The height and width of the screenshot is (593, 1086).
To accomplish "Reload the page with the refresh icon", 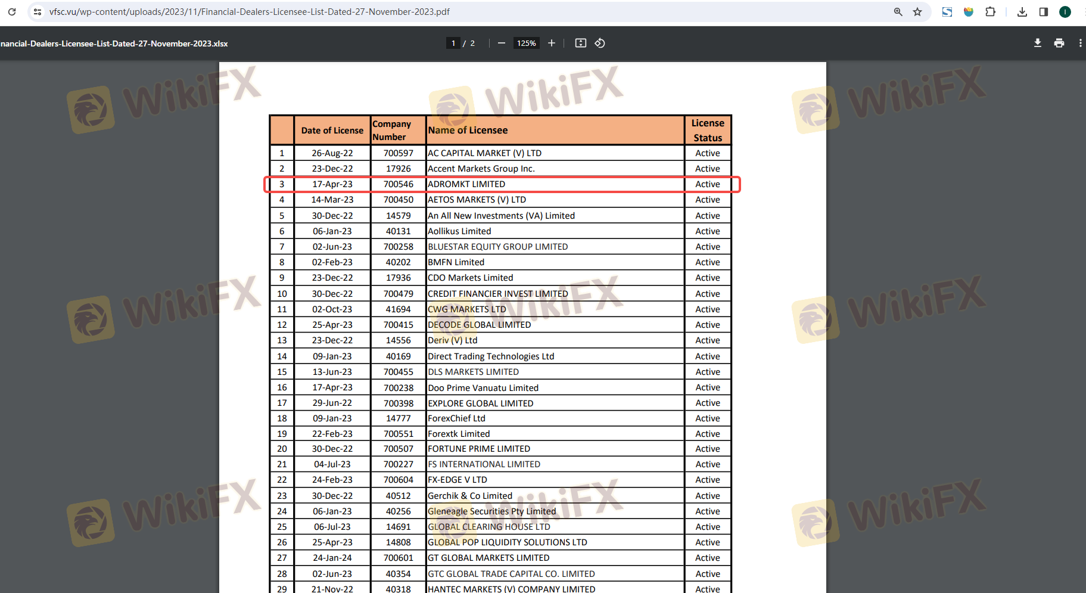I will click(12, 12).
